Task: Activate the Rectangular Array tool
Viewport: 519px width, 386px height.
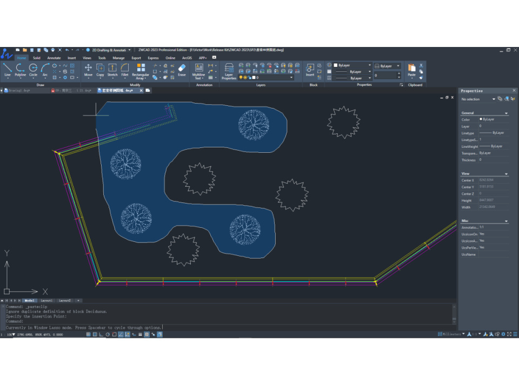Action: (x=141, y=71)
